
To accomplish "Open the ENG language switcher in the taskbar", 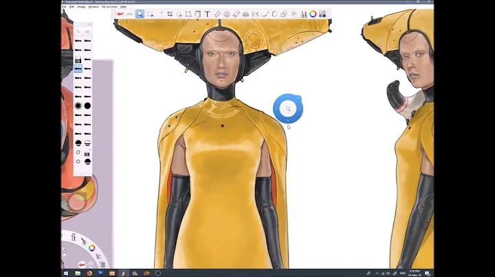I will [402, 273].
